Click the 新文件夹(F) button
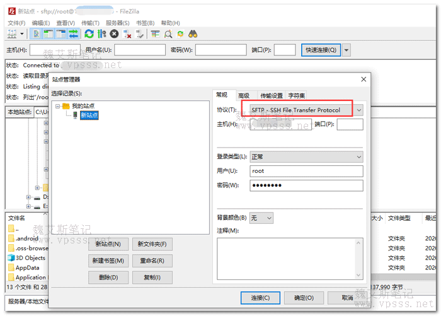Viewport: 441px width, 316px height. (x=152, y=244)
